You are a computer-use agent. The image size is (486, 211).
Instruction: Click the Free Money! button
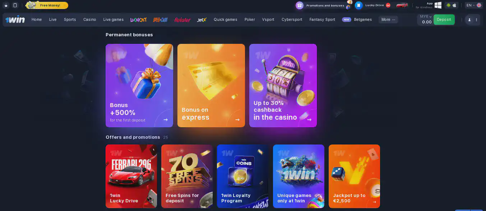point(47,5)
